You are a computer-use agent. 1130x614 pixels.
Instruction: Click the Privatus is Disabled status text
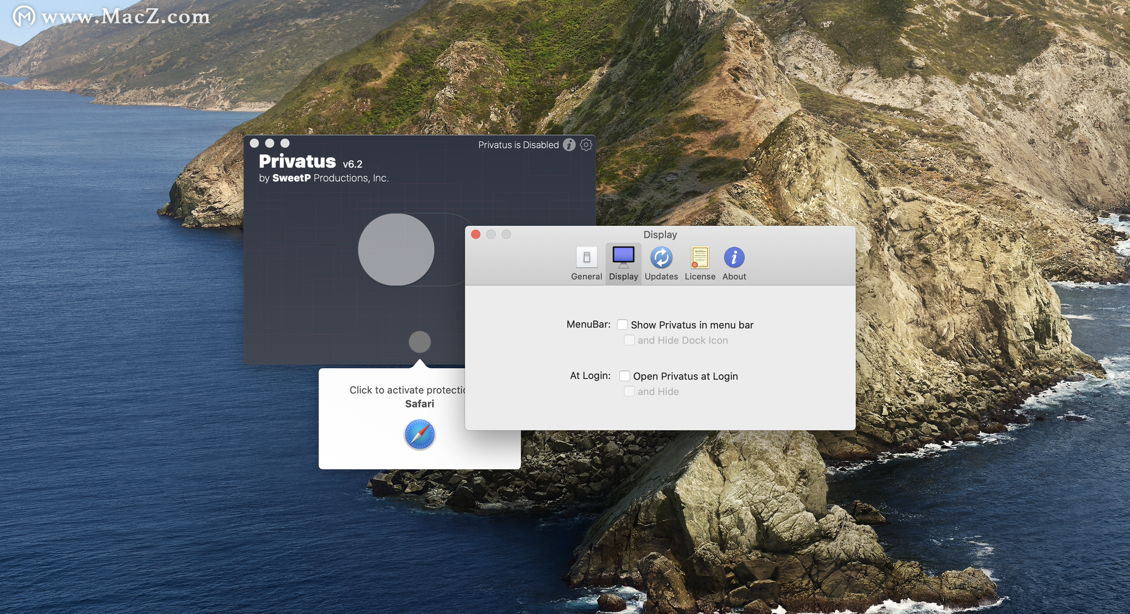point(519,145)
